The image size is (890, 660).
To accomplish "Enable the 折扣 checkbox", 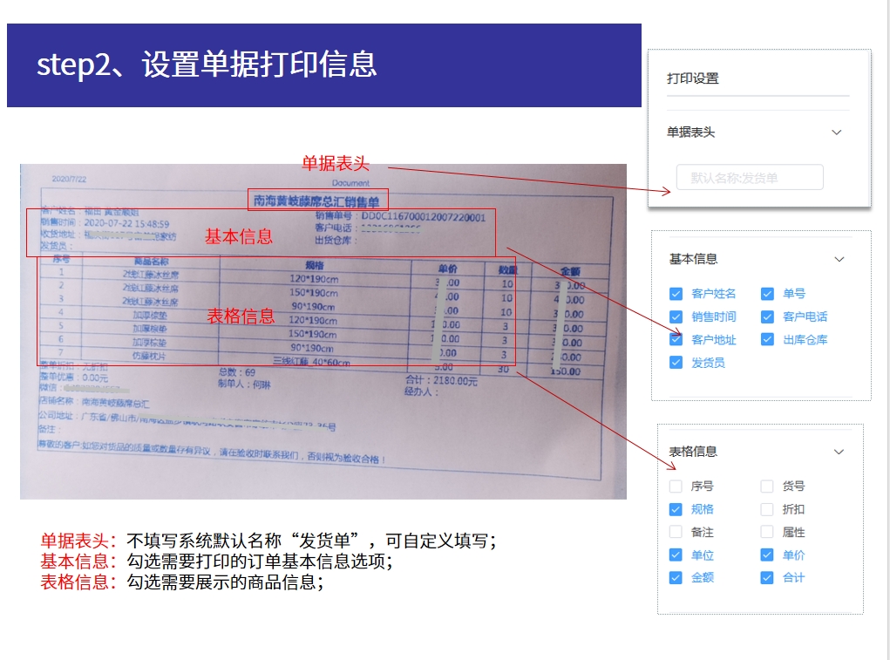I will (x=767, y=509).
